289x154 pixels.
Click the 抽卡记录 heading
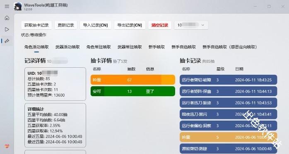(190, 61)
